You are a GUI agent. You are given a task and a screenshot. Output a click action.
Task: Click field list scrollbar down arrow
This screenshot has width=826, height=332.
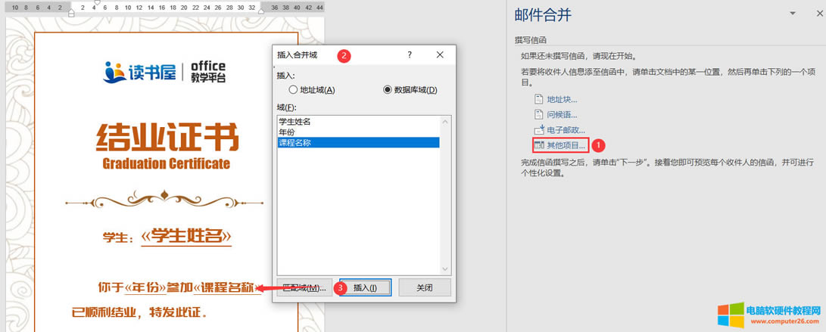tap(445, 268)
